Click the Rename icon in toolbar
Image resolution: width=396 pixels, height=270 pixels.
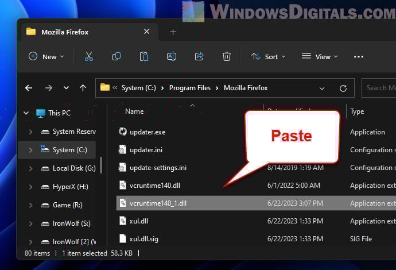[x=172, y=57]
